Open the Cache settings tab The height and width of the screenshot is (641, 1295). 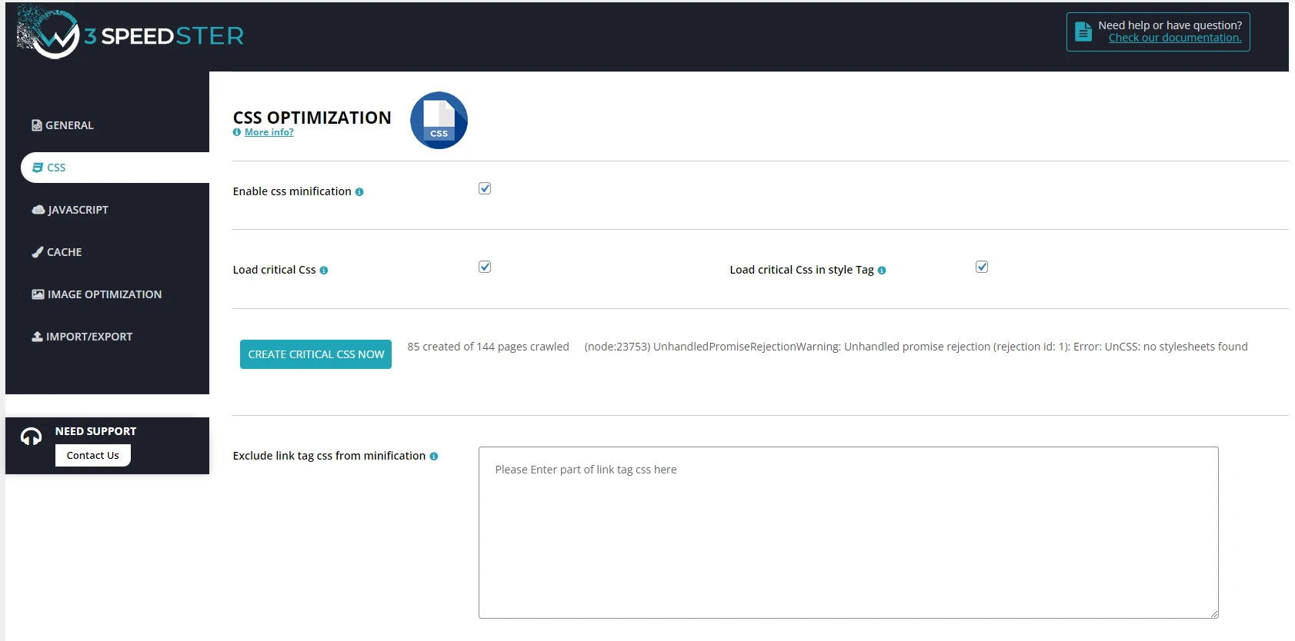[64, 252]
